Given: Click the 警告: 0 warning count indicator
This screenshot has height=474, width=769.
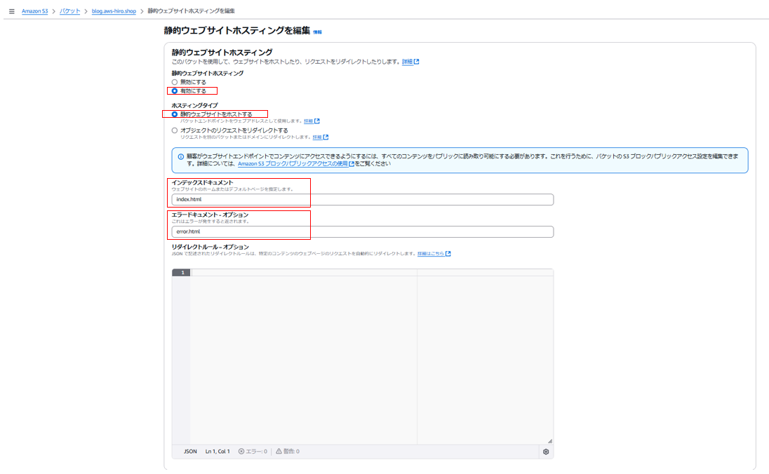Looking at the screenshot, I should click(x=288, y=452).
